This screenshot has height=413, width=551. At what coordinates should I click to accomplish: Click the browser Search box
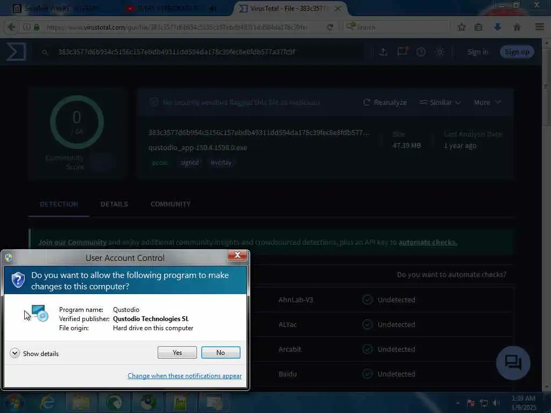(397, 27)
